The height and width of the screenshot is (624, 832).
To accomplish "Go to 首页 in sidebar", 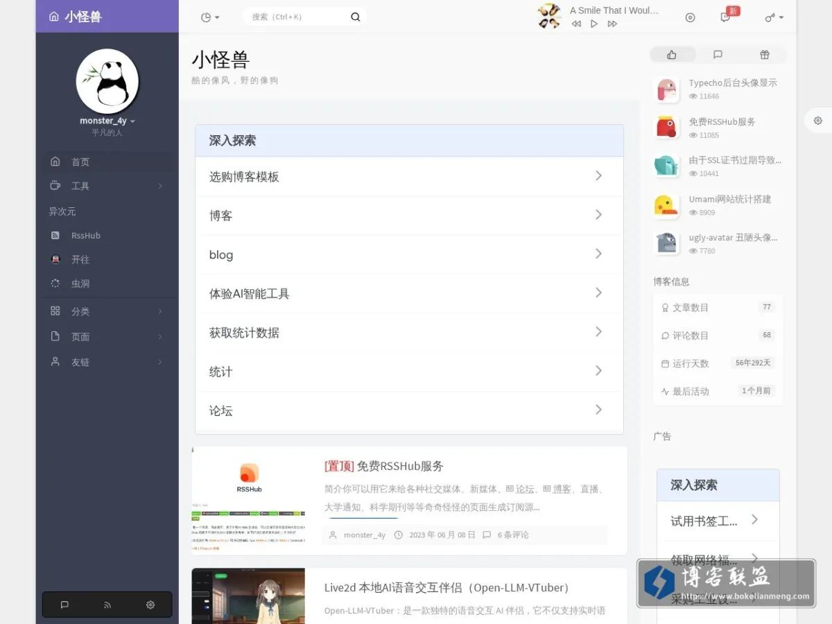I will (x=107, y=162).
